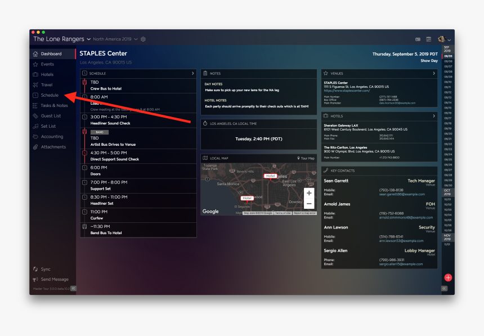Expand the Schedule panel with its chevron
484x336 pixels.
(193, 74)
